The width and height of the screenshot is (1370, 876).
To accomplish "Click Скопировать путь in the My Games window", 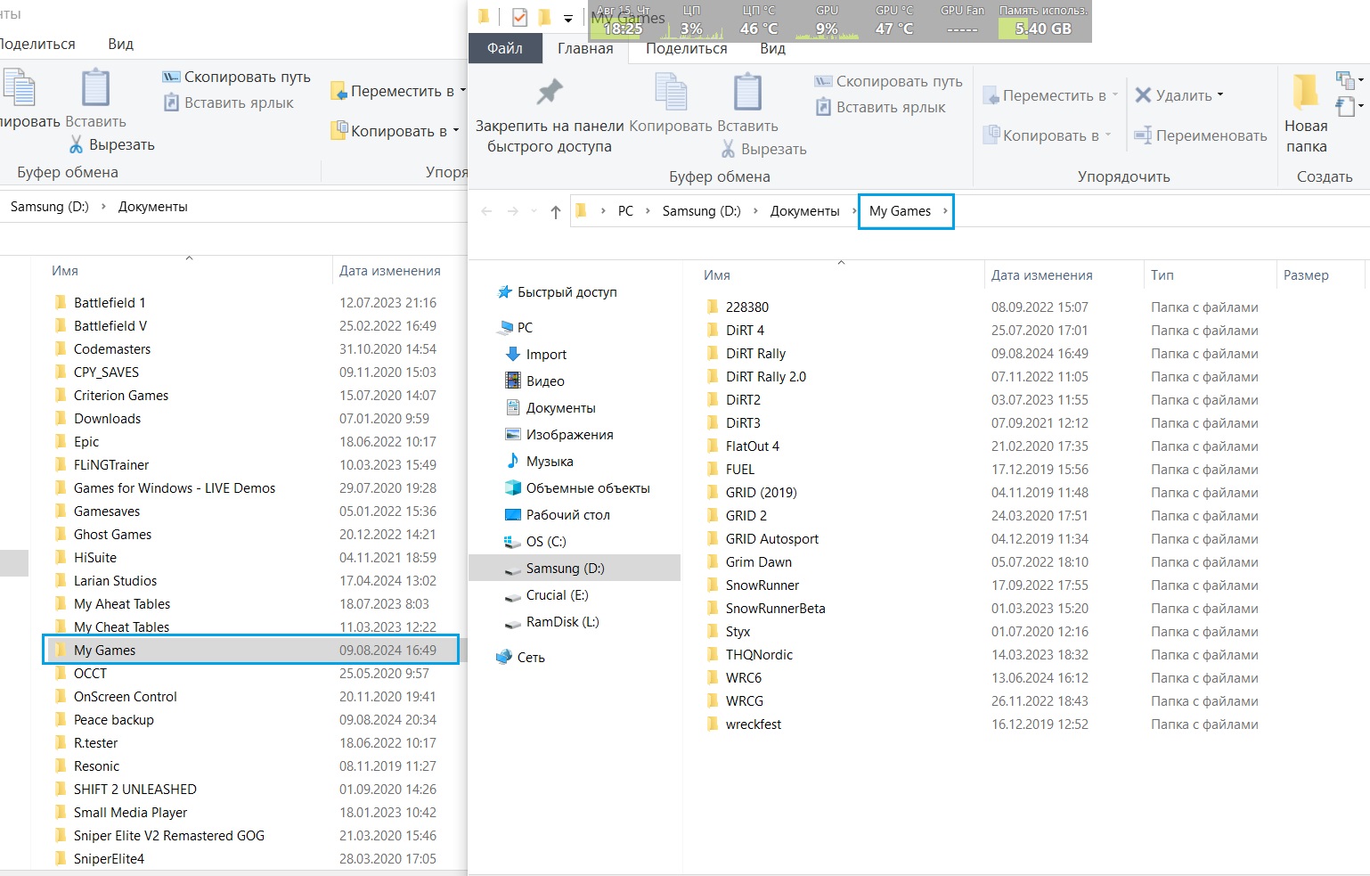I will click(888, 81).
